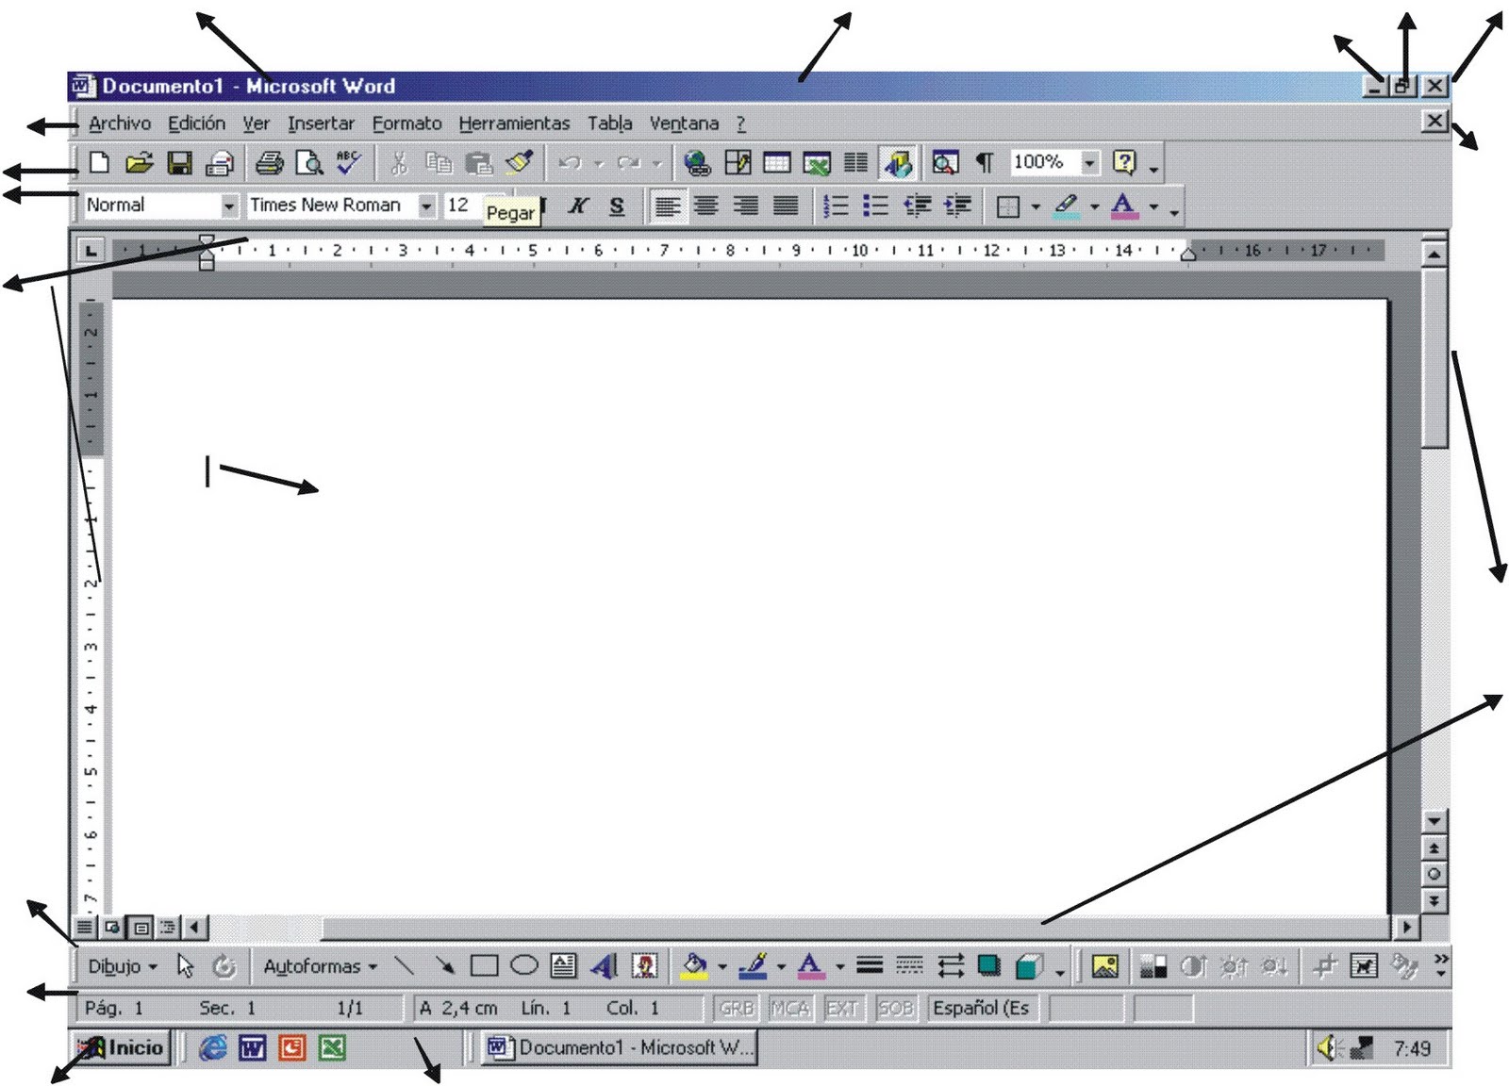Open the Normal style dropdown

coord(228,206)
